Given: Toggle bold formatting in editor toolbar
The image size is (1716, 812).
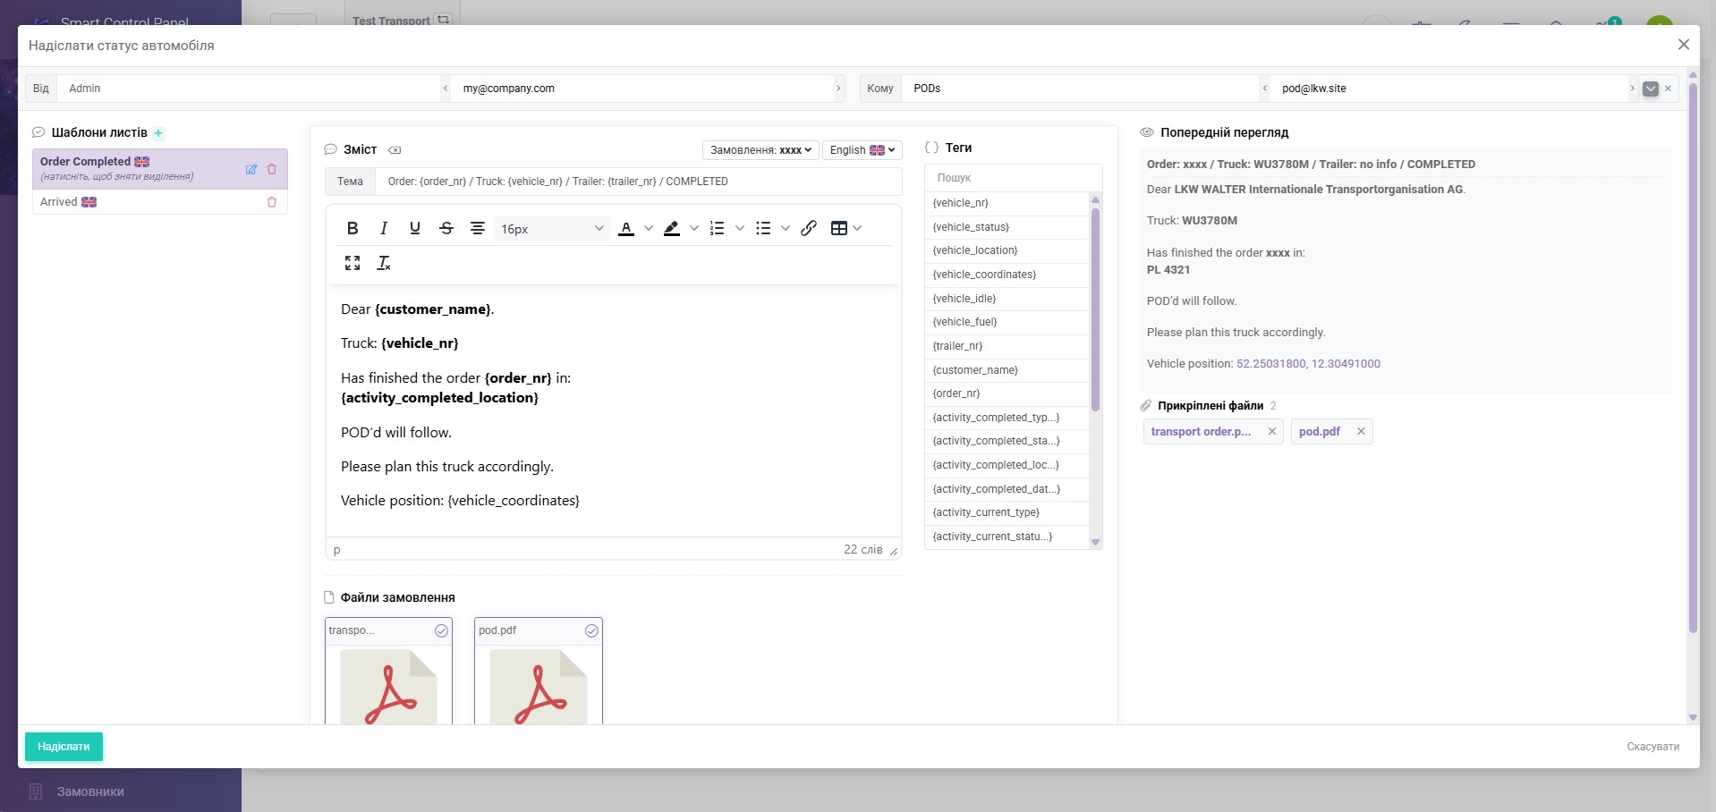Looking at the screenshot, I should coord(353,229).
